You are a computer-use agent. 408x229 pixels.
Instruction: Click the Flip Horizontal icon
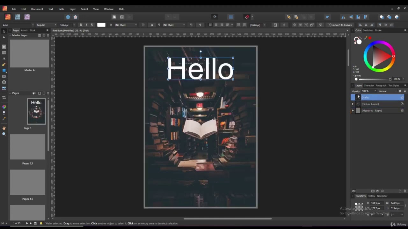[343, 17]
